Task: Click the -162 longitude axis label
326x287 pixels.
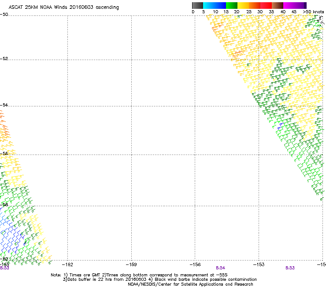Action: click(67, 264)
